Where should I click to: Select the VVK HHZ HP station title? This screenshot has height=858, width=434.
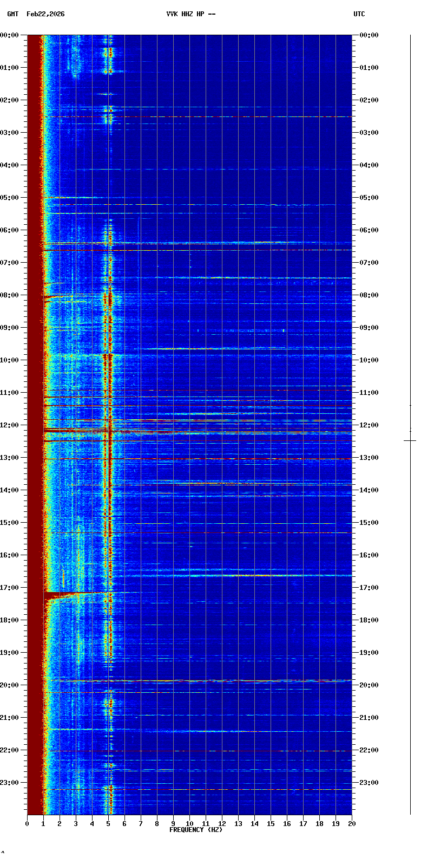190,14
